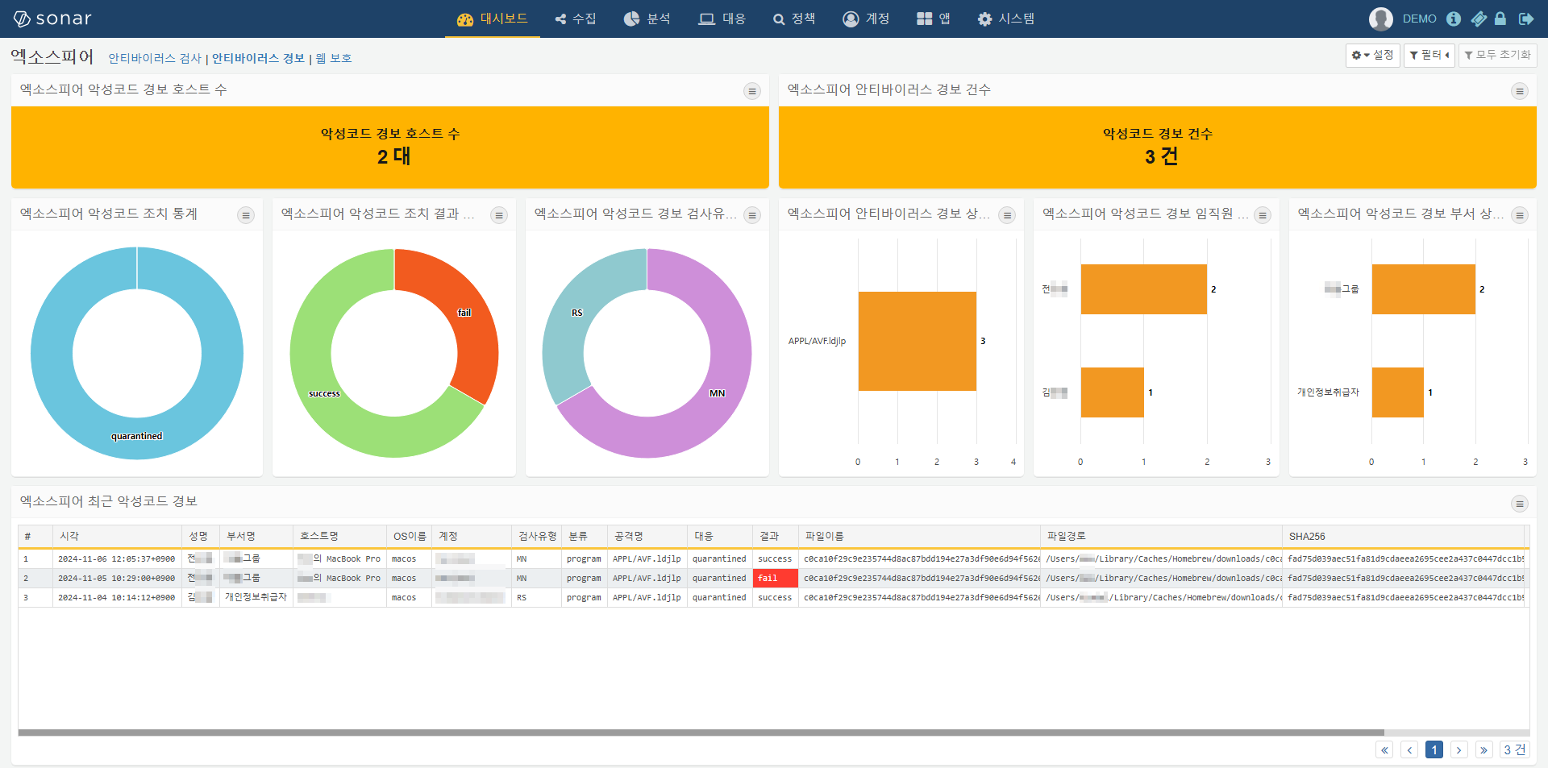The height and width of the screenshot is (768, 1548).
Task: Open the 안티바이러스 경보 link
Action: [x=258, y=58]
